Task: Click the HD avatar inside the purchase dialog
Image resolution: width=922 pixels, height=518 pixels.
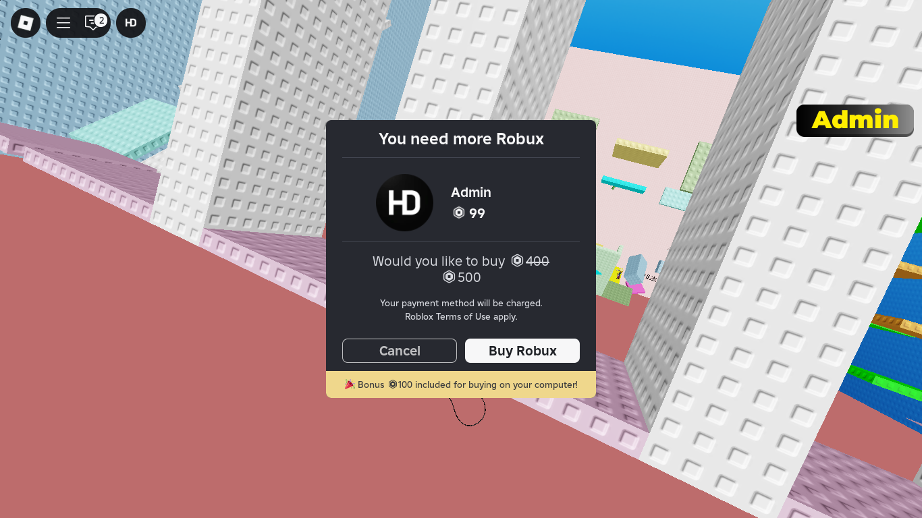Action: [404, 202]
